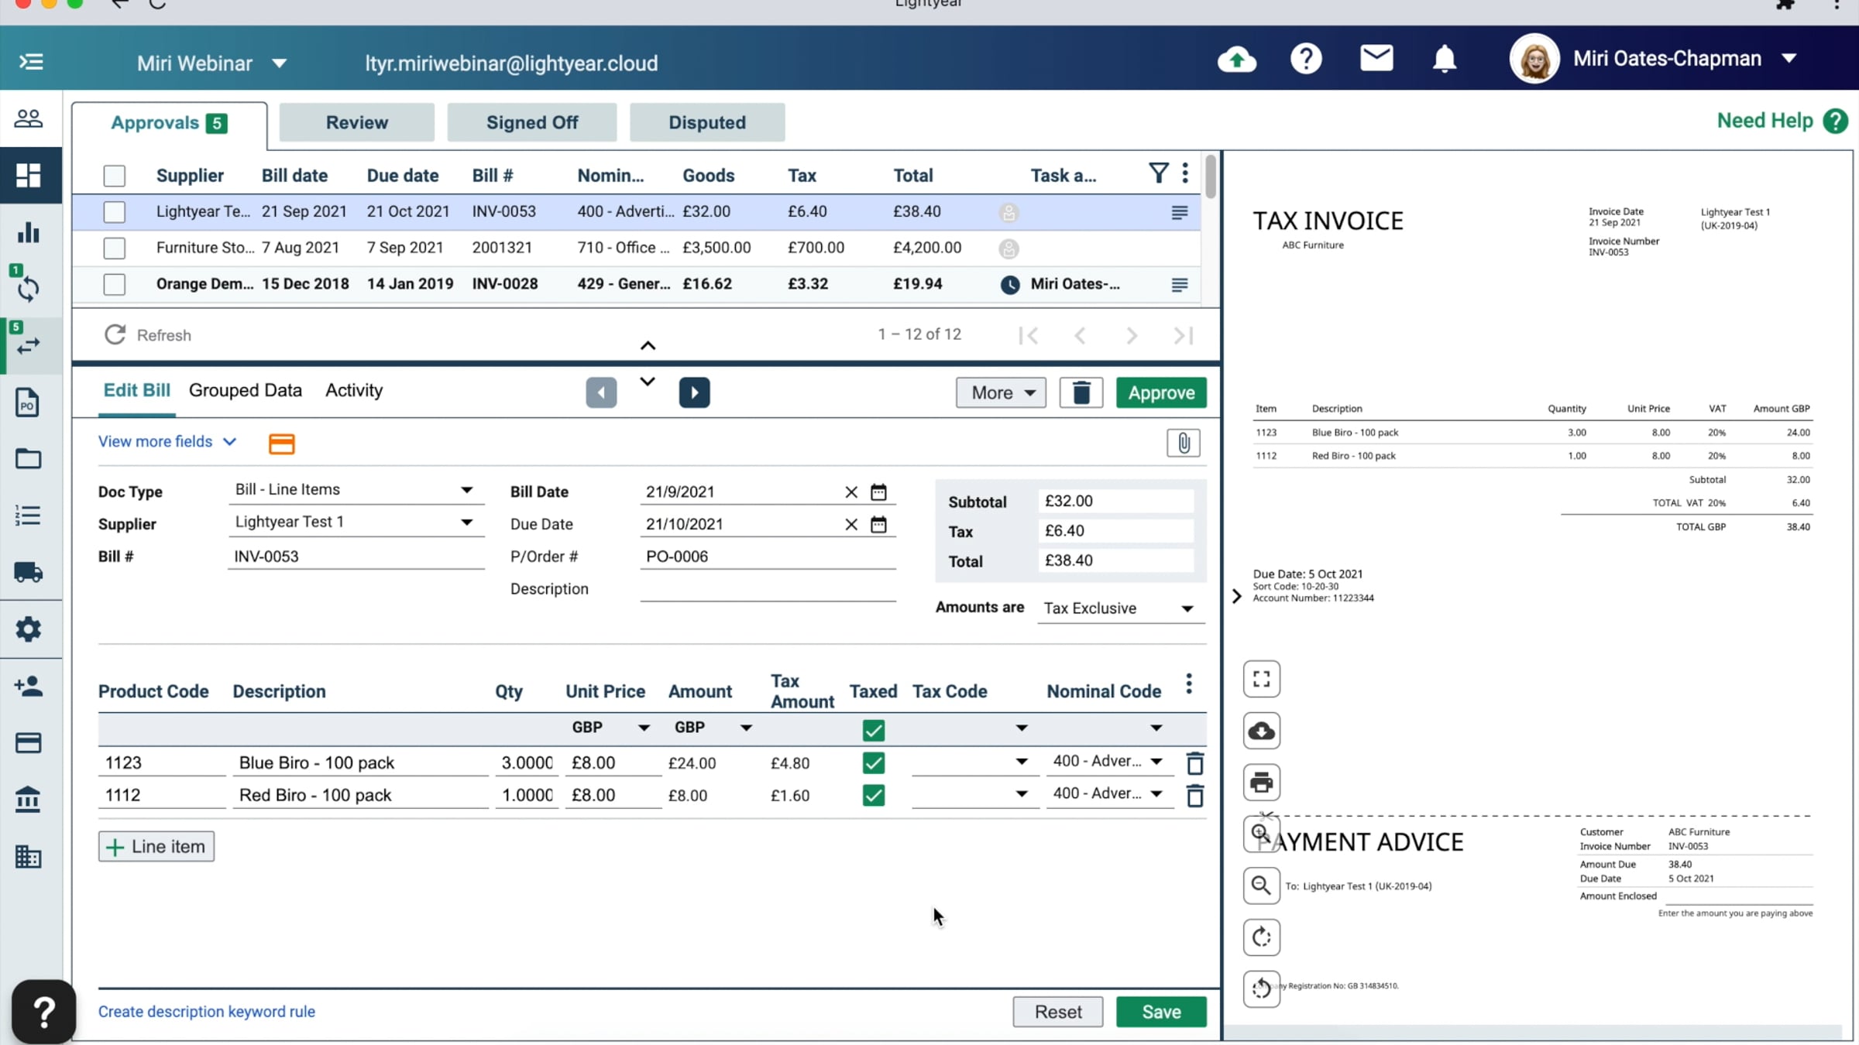1859x1045 pixels.
Task: Switch to the Signed Off tab
Action: coord(531,122)
